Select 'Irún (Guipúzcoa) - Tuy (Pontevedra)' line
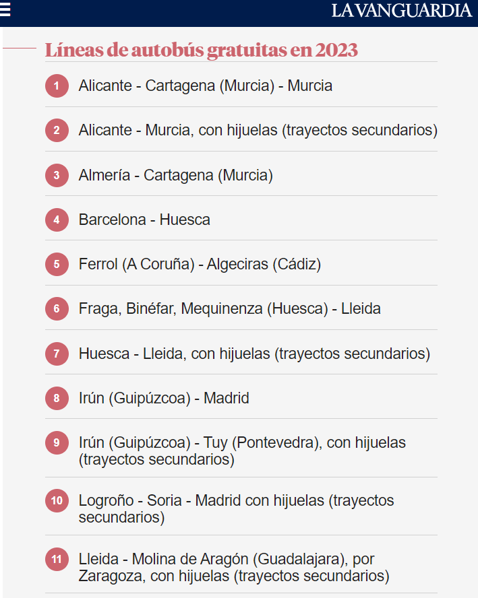The width and height of the screenshot is (478, 598). [241, 451]
